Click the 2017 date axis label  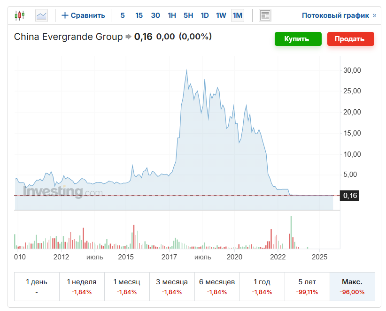[169, 257]
